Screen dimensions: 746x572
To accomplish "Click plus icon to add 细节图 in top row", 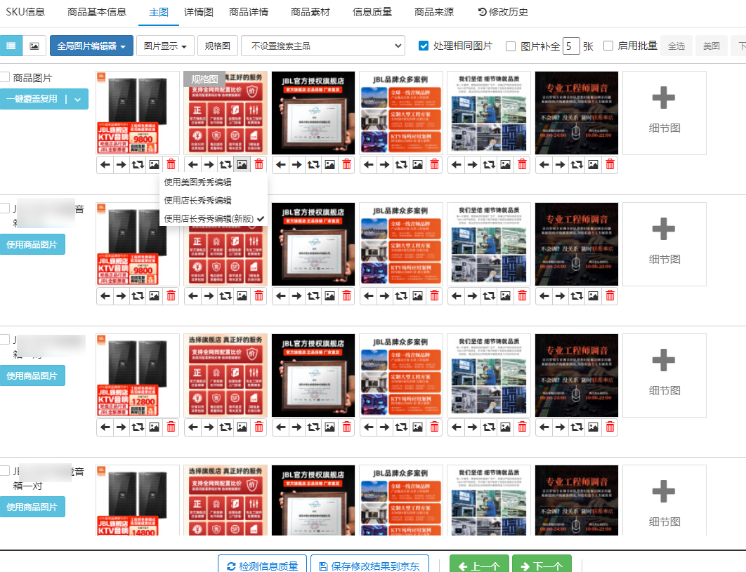I will pyautogui.click(x=664, y=100).
